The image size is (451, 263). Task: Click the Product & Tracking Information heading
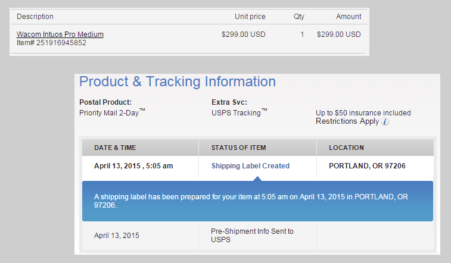coord(178,82)
